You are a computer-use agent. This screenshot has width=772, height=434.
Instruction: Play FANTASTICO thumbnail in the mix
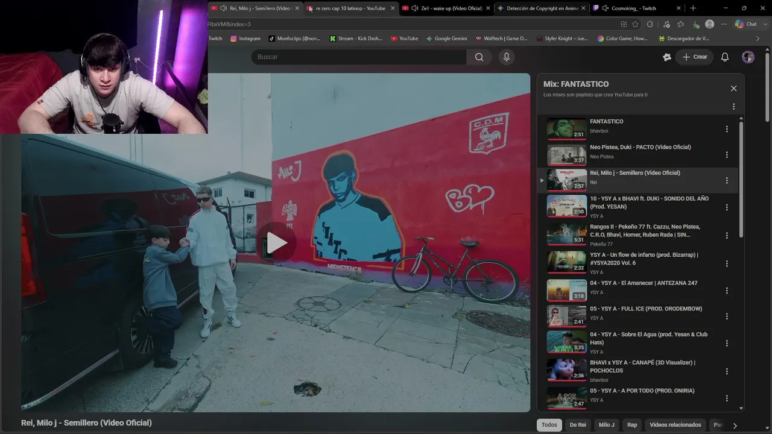[566, 128]
